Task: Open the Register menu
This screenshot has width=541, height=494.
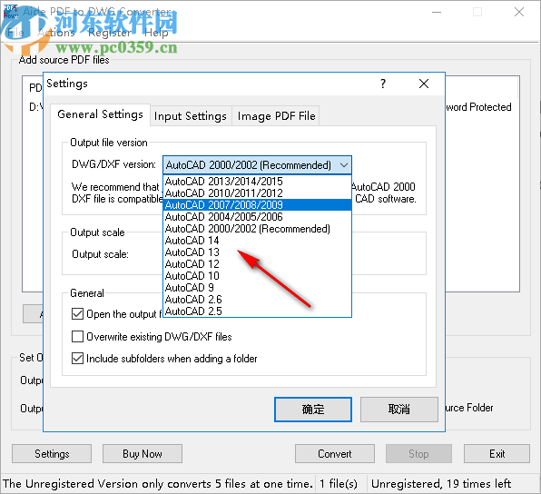Action: (110, 33)
